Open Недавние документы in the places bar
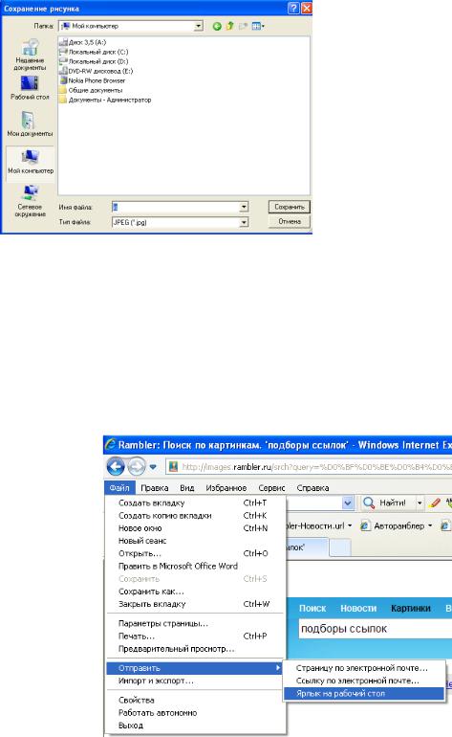This screenshot has width=452, height=737. tap(30, 55)
